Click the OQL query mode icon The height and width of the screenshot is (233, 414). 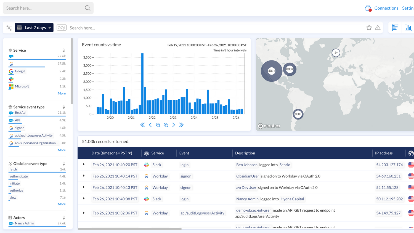tap(61, 28)
